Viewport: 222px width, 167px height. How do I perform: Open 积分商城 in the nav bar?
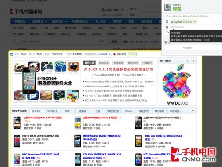pos(147,21)
